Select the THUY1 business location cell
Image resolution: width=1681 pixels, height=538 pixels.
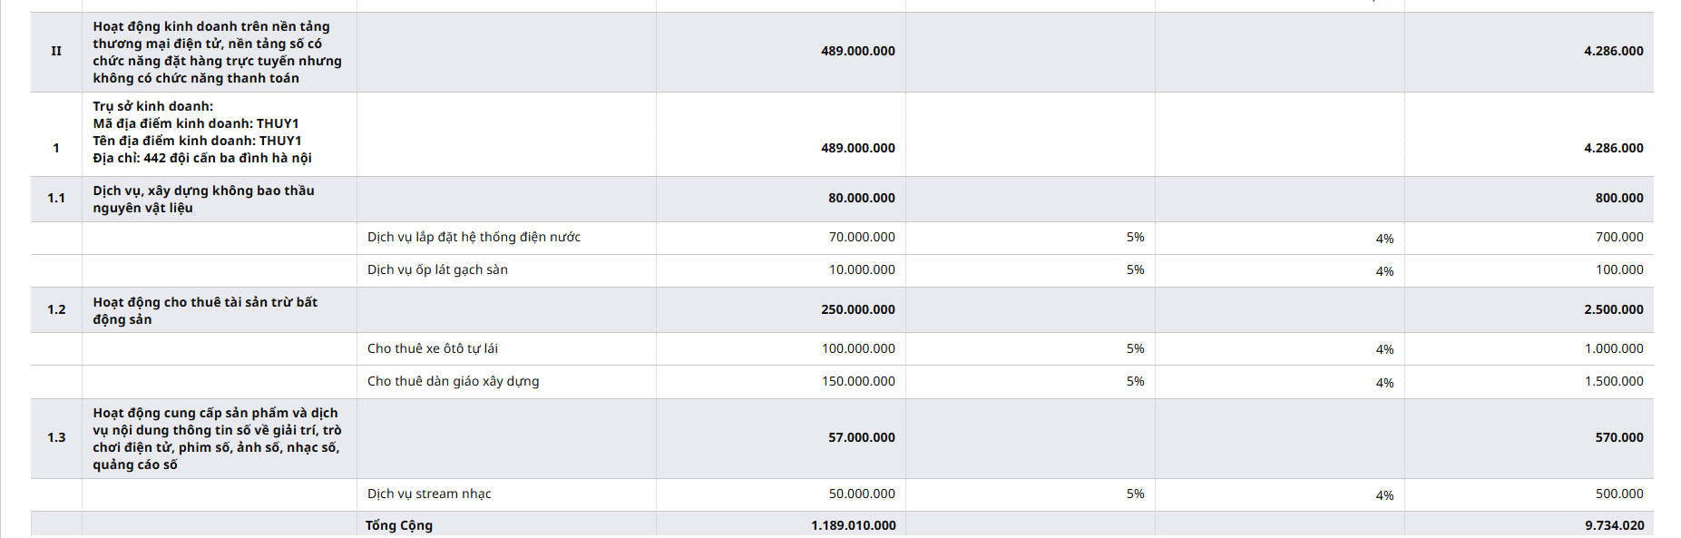[219, 133]
